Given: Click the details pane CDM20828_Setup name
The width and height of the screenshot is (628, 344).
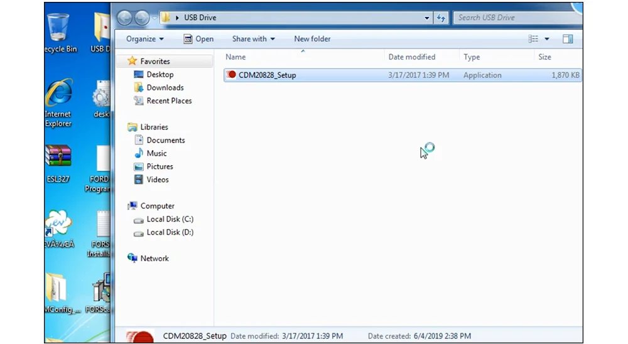Looking at the screenshot, I should tap(195, 336).
